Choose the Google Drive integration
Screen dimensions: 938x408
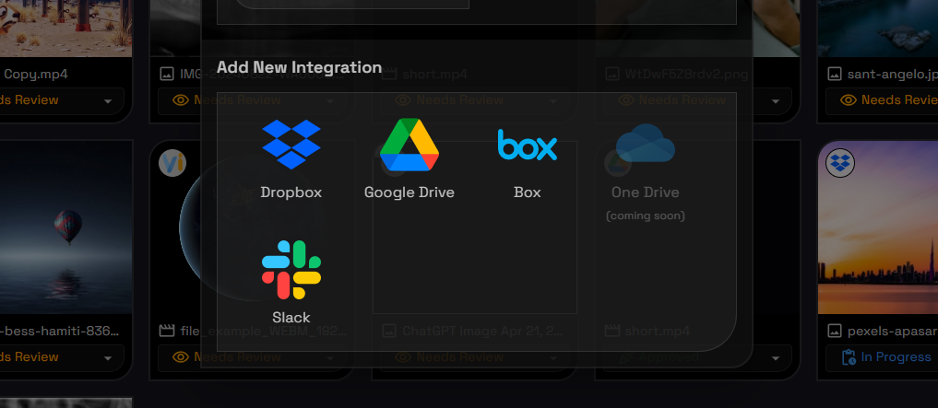(x=410, y=159)
